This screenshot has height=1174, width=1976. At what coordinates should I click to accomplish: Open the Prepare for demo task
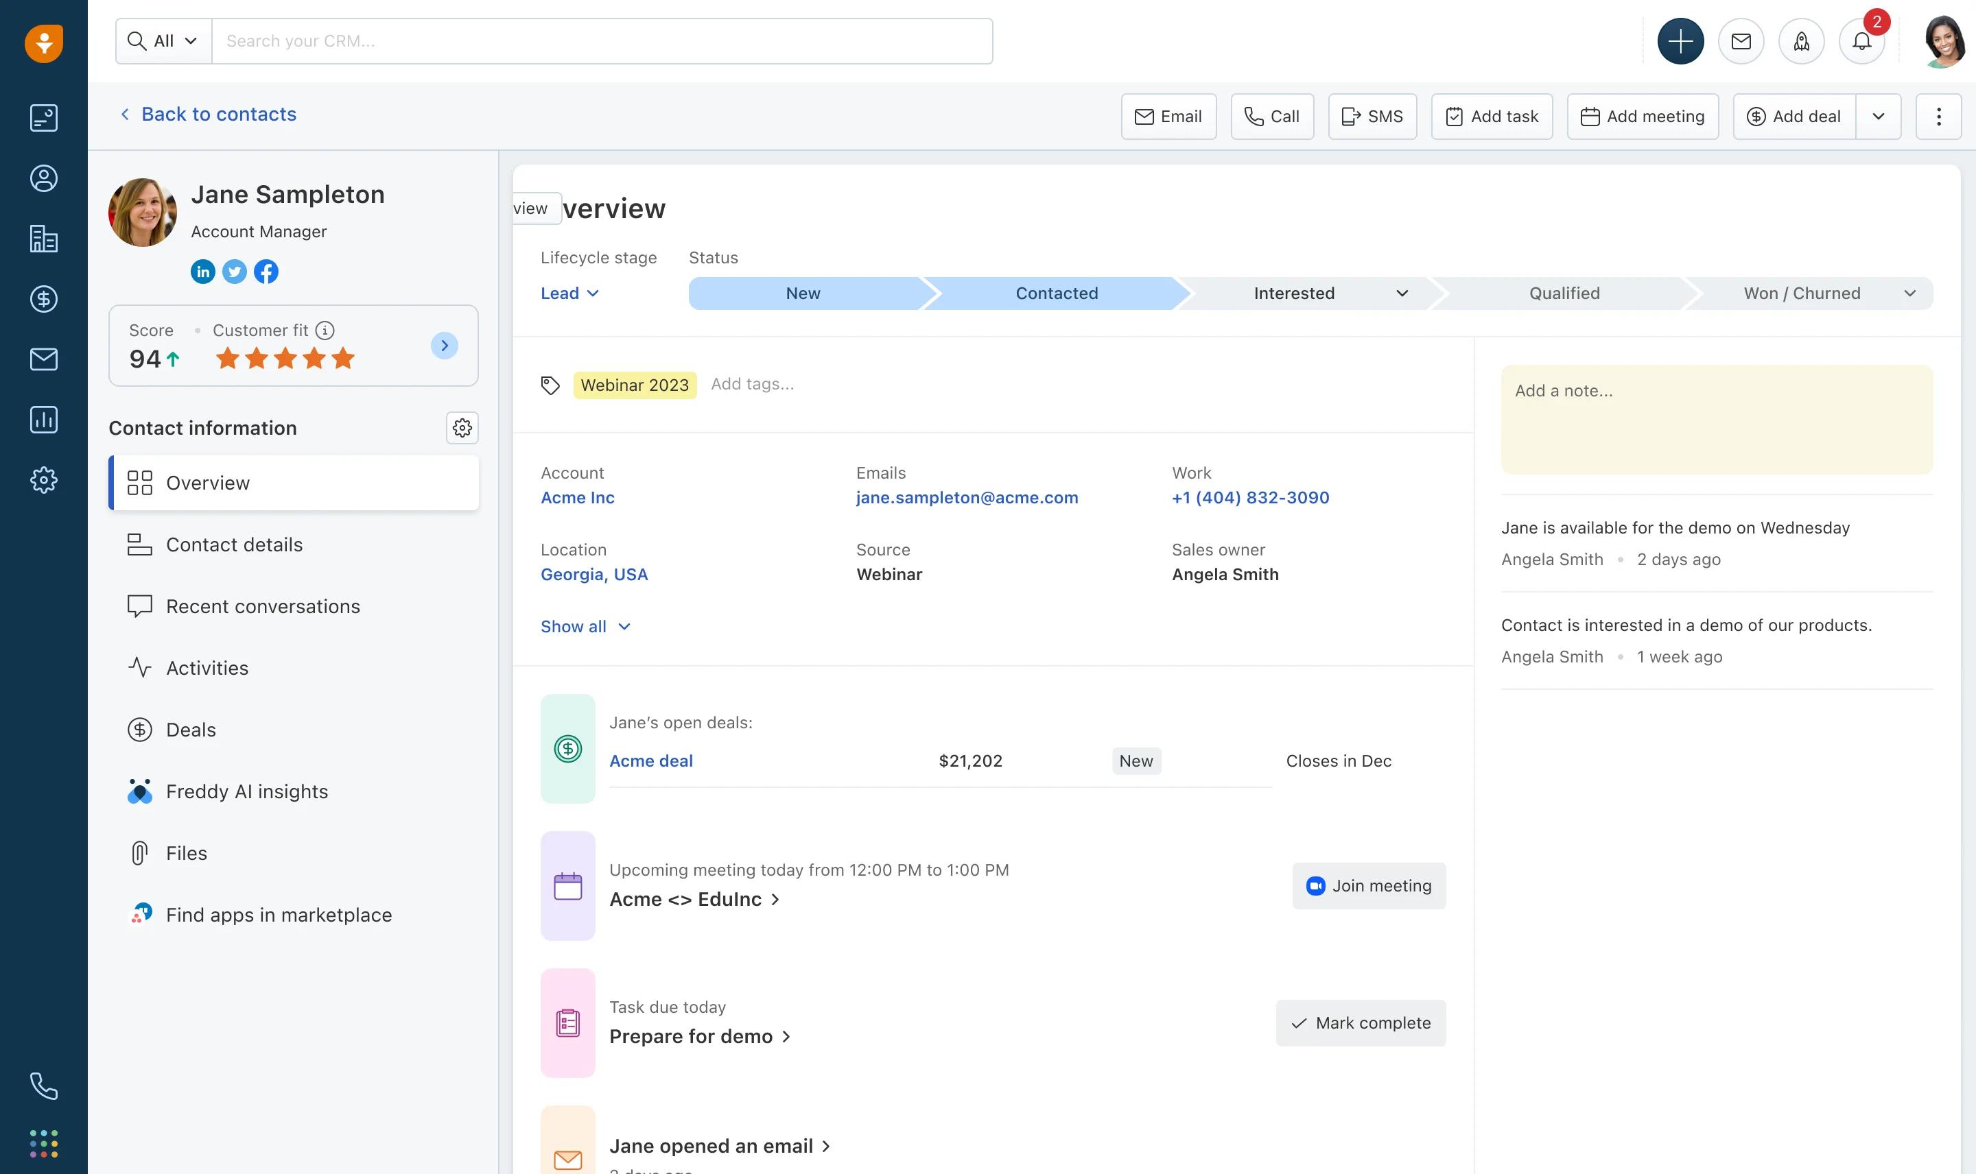pyautogui.click(x=700, y=1036)
